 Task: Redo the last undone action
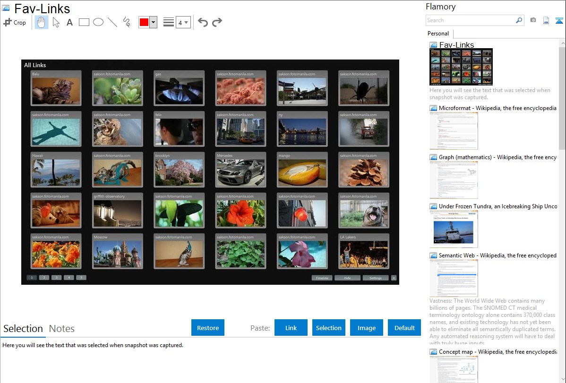(217, 22)
